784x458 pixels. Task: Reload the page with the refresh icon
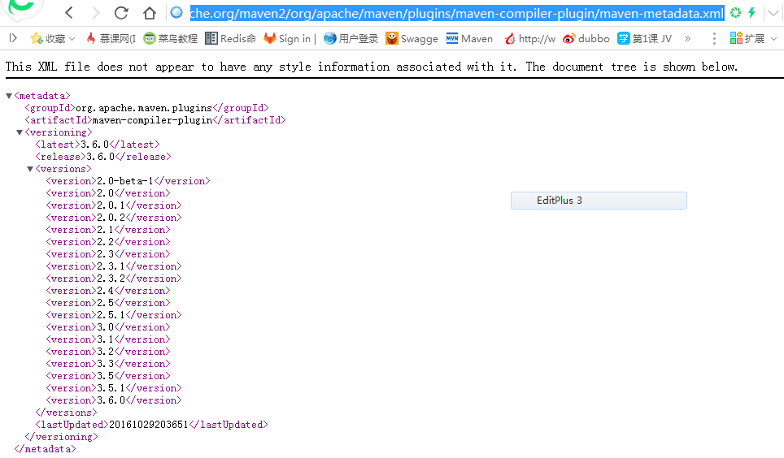click(x=121, y=13)
